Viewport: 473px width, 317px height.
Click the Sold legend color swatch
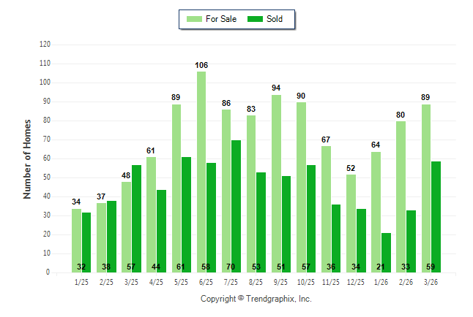pos(255,19)
